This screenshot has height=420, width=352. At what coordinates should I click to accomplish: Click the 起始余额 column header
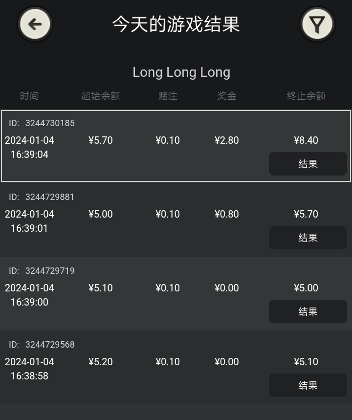pyautogui.click(x=100, y=96)
